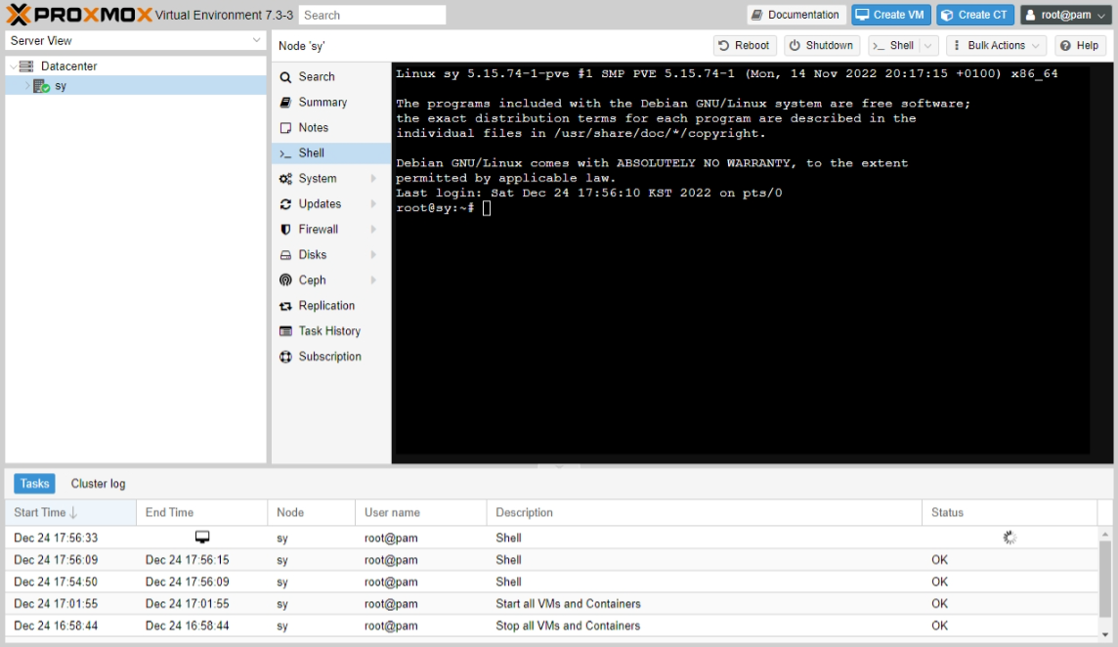This screenshot has width=1118, height=647.
Task: Click the Help button
Action: click(1080, 46)
